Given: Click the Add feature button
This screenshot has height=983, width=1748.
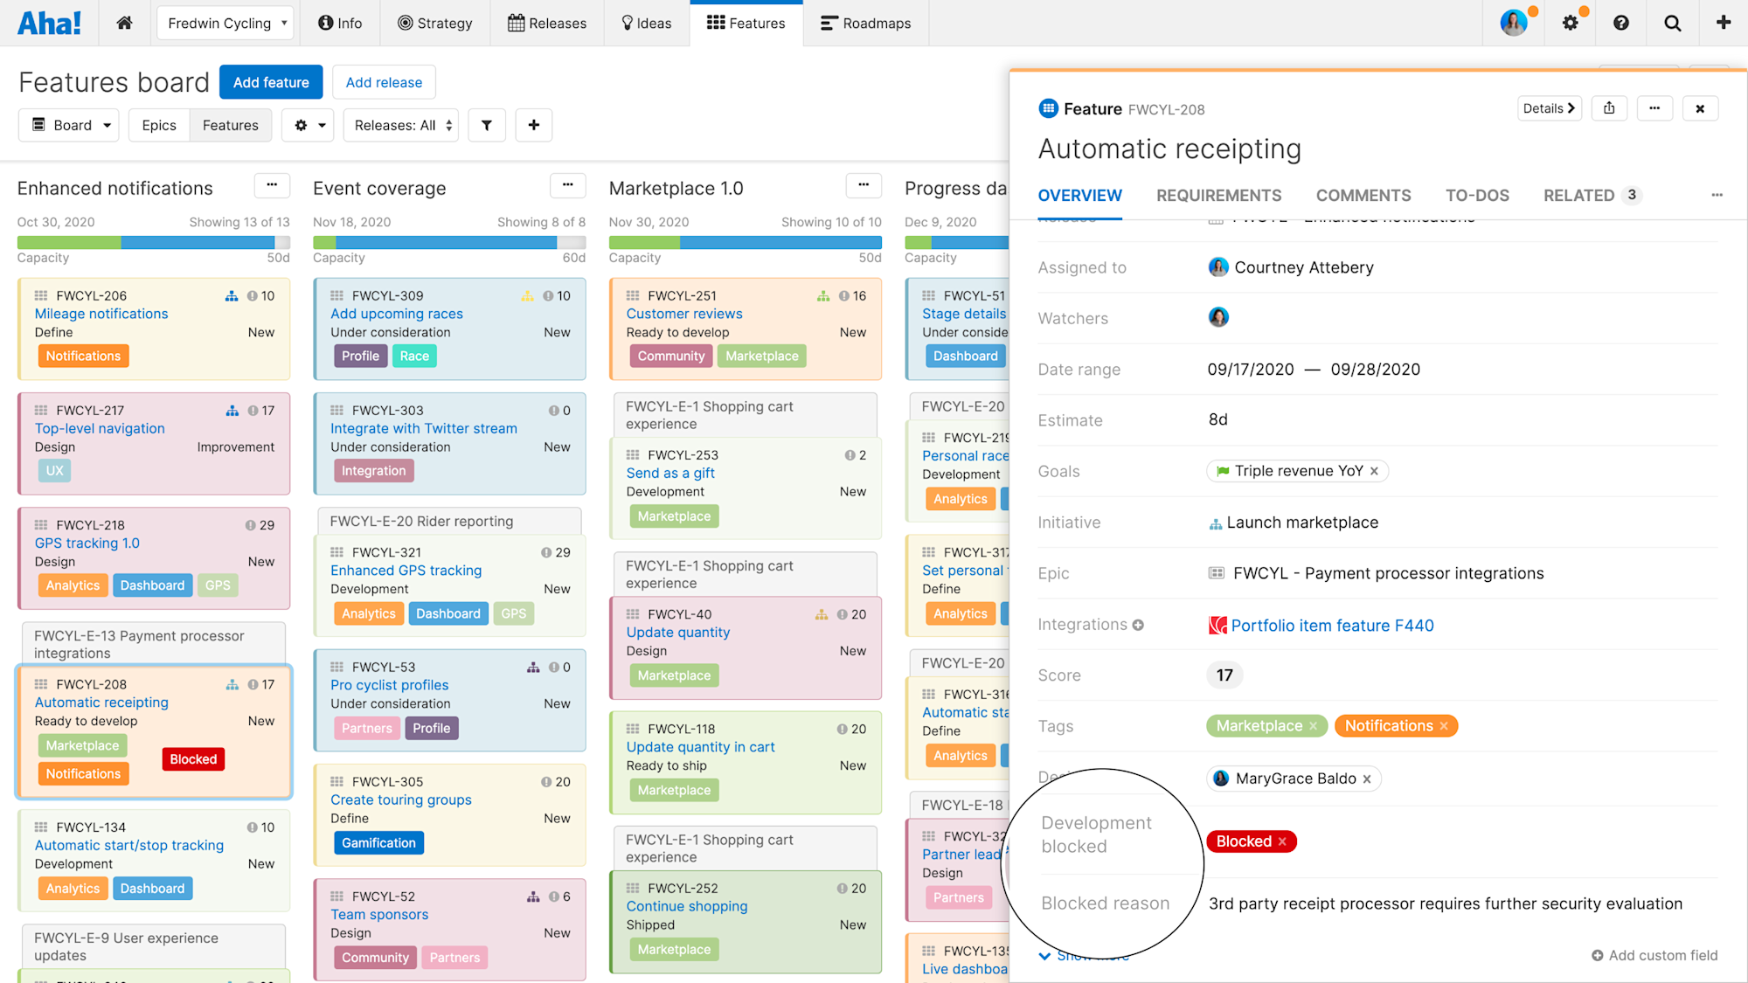Looking at the screenshot, I should [271, 82].
